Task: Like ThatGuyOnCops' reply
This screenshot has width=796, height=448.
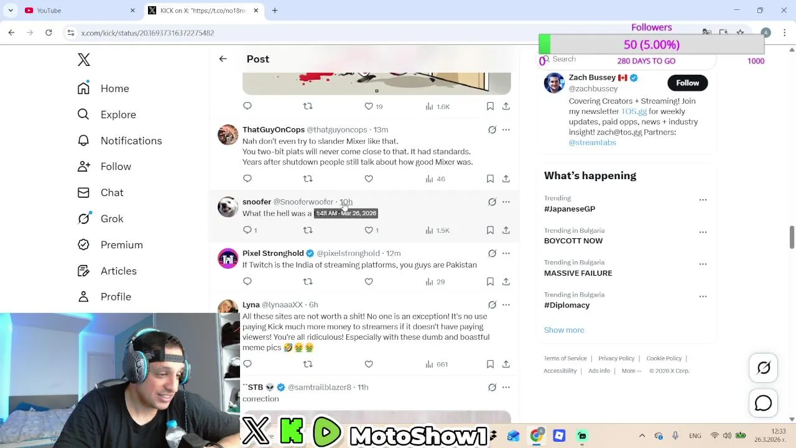Action: 369,179
